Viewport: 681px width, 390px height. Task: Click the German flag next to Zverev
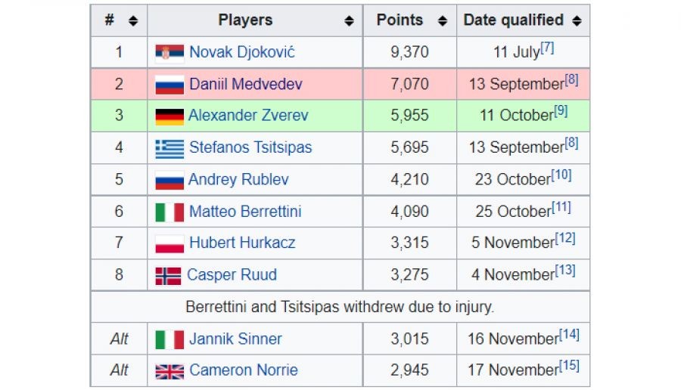[x=169, y=116]
